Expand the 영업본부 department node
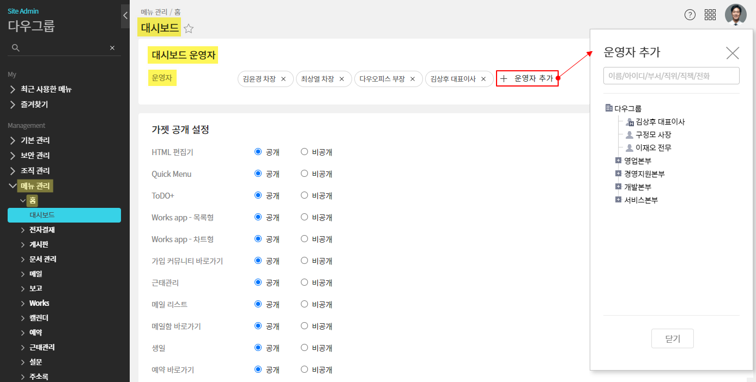Screen dimensions: 756x382 pyautogui.click(x=618, y=161)
